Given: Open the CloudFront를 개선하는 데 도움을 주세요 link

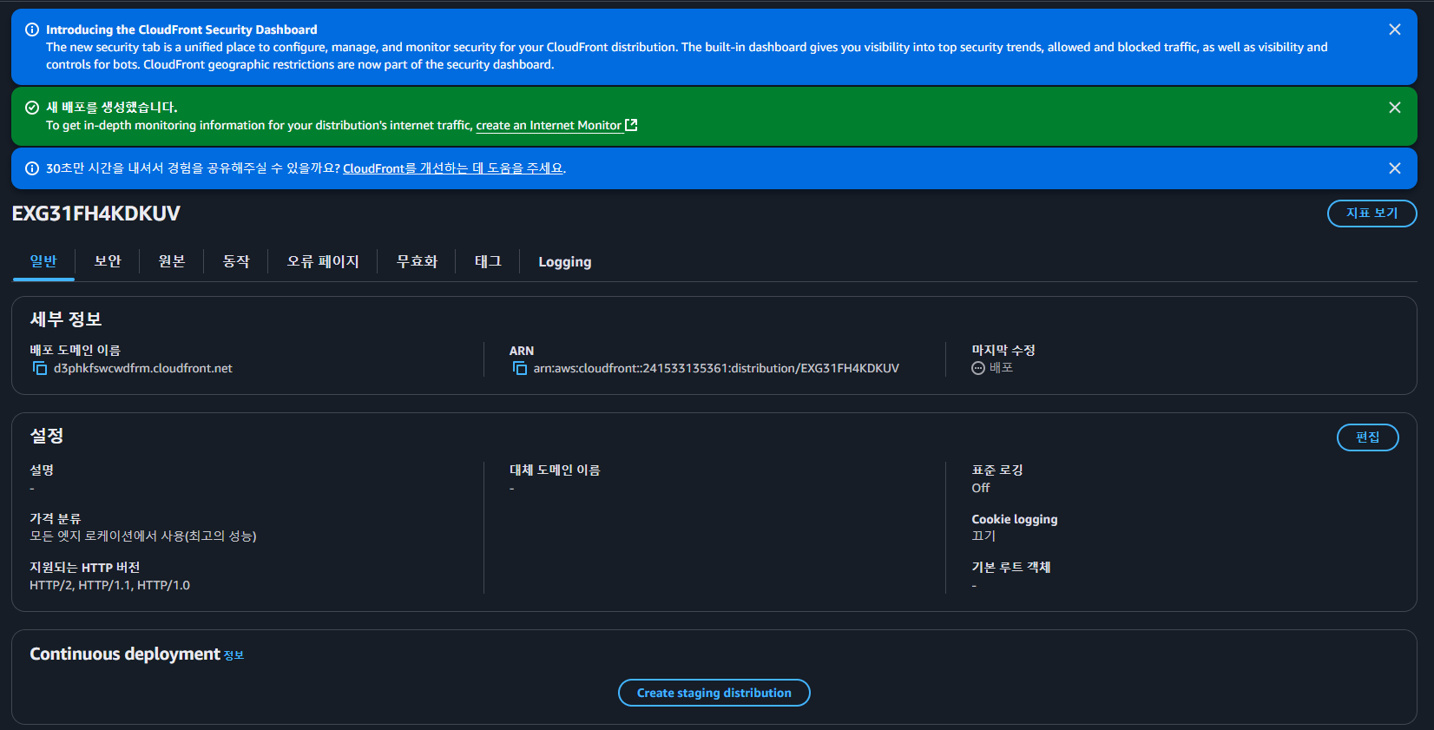Looking at the screenshot, I should point(453,168).
